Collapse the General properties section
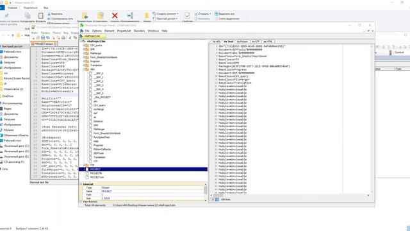 pos(81,184)
